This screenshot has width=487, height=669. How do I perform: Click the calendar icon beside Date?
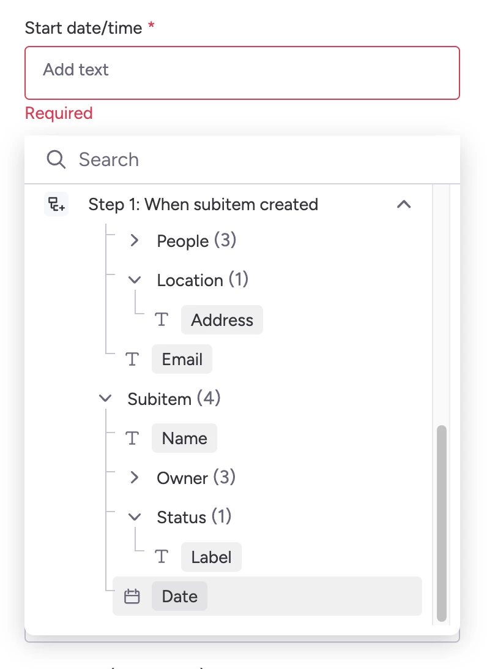click(132, 597)
